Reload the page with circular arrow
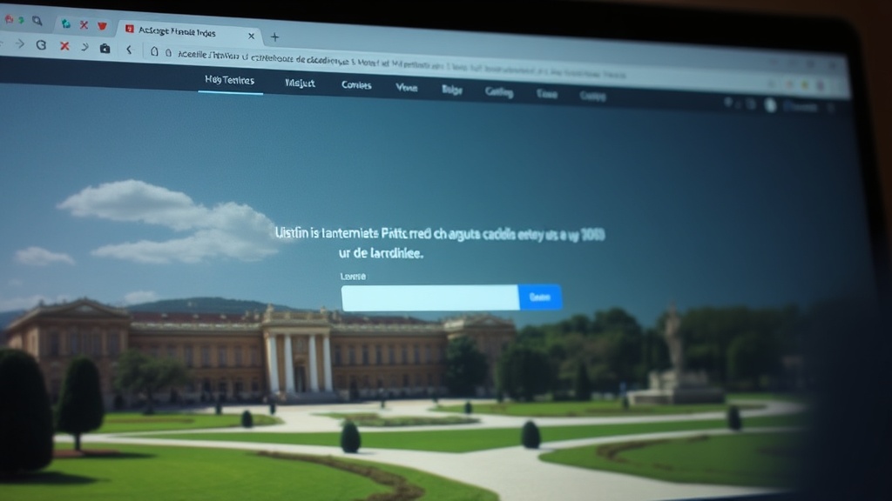 click(41, 45)
